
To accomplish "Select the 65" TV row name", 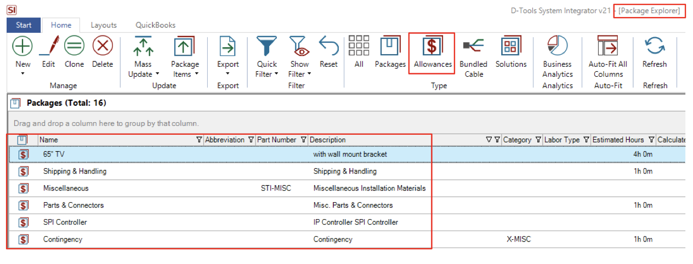I will [x=54, y=154].
